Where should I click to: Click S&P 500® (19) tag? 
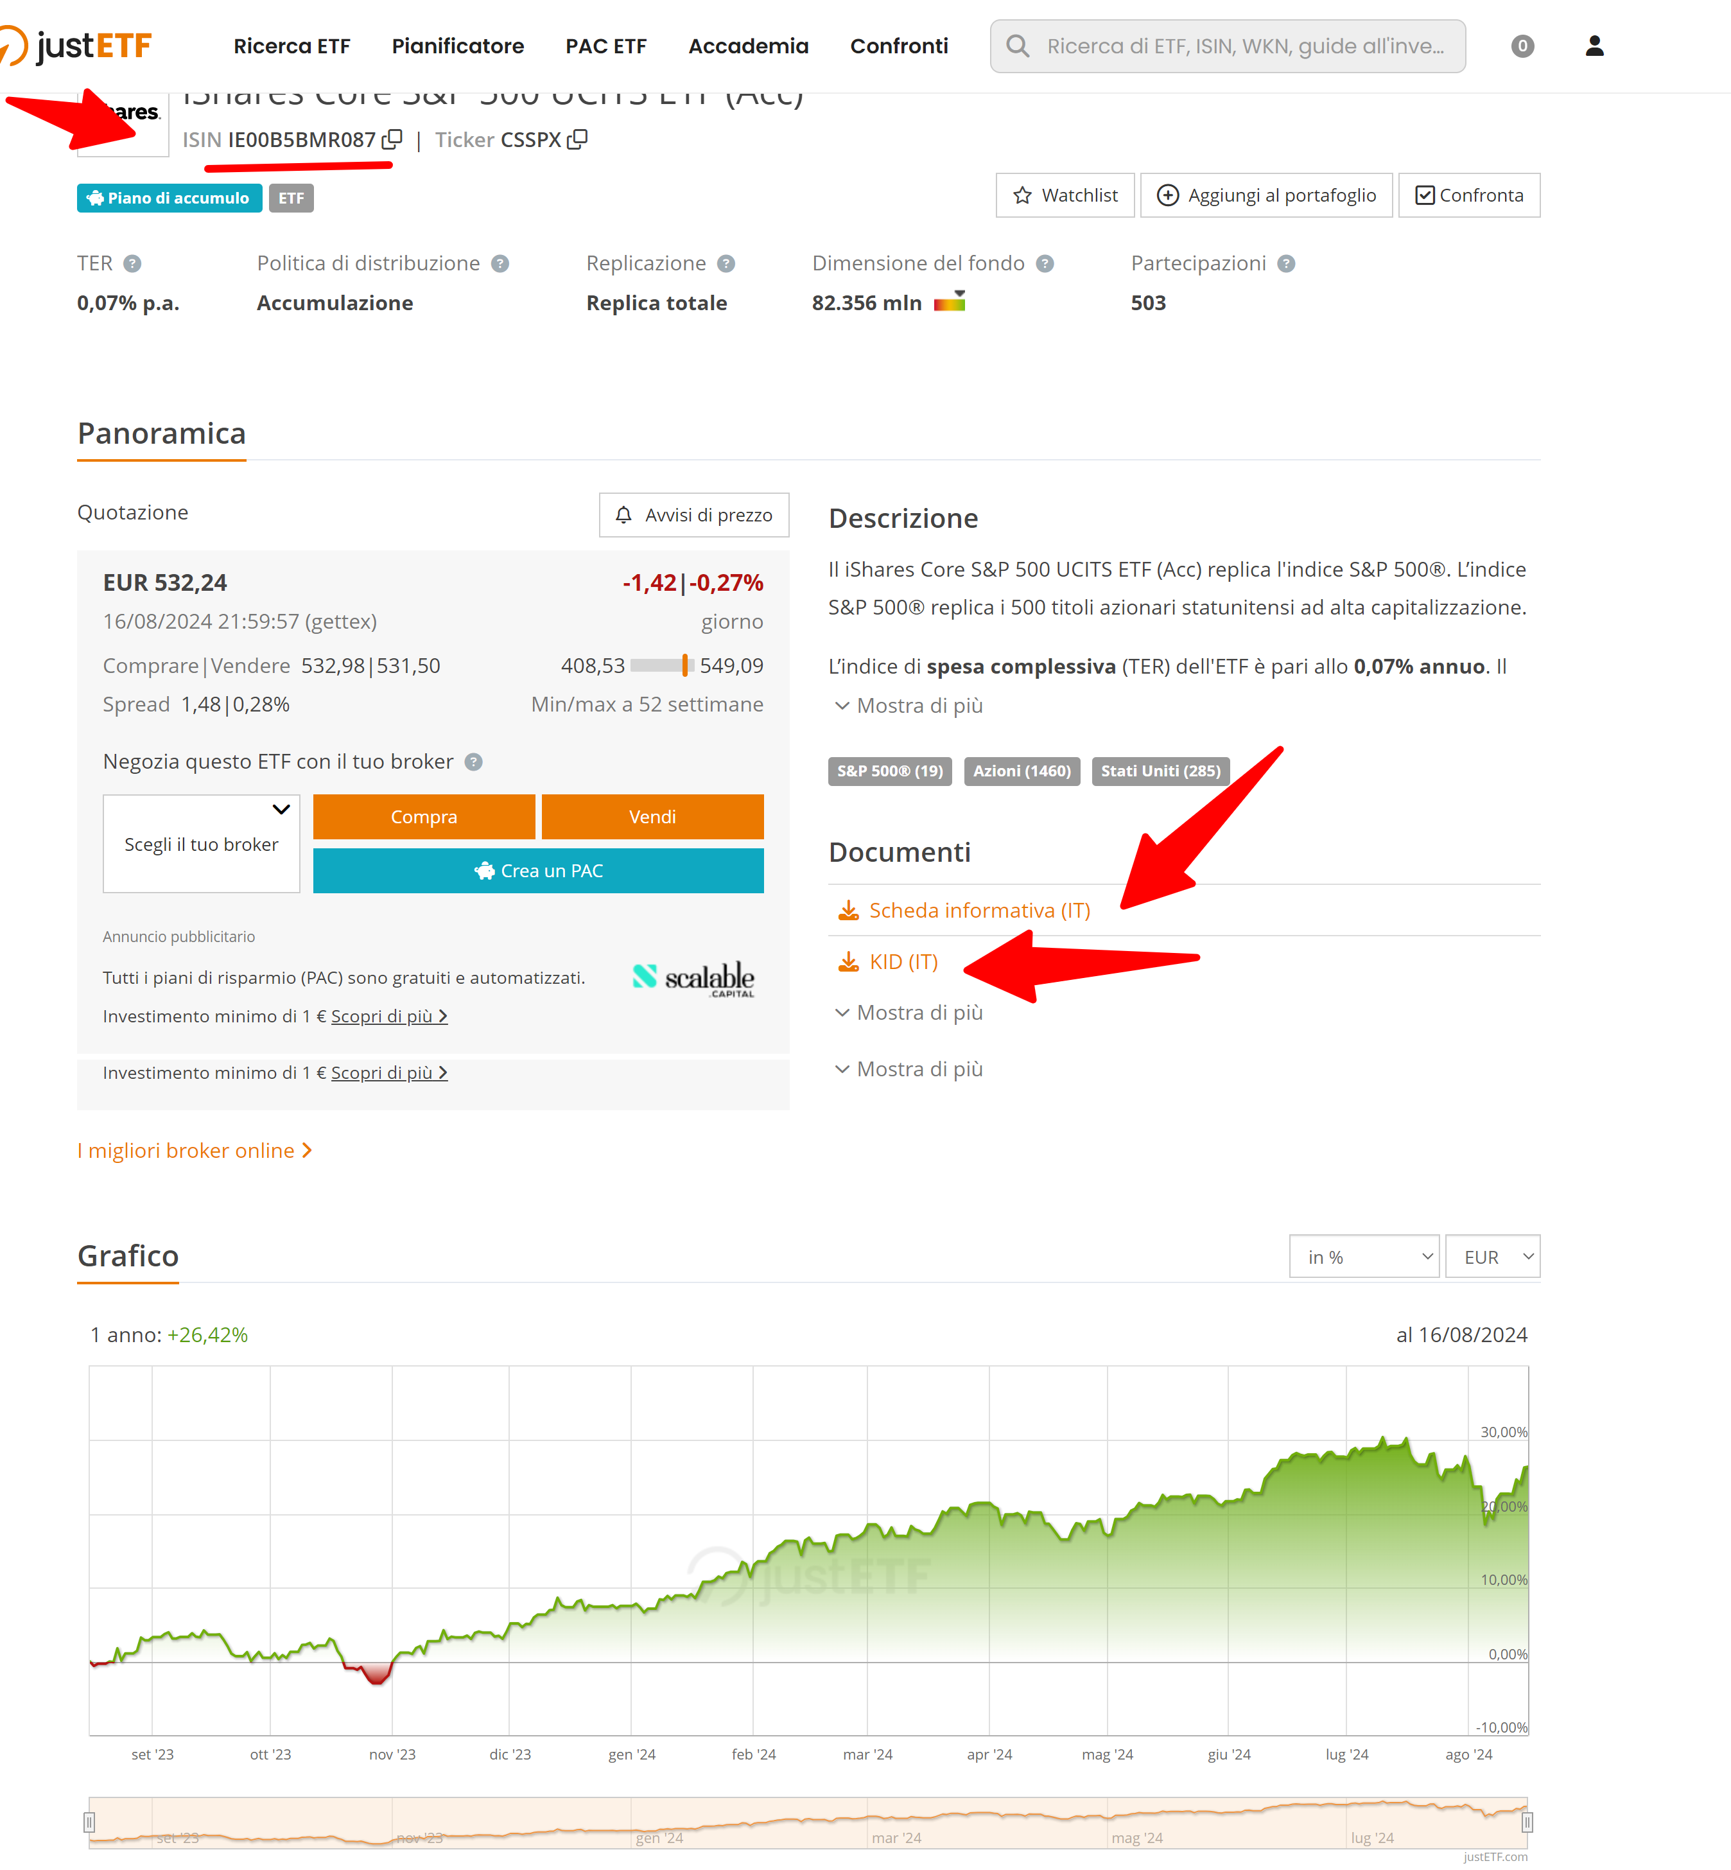(890, 771)
